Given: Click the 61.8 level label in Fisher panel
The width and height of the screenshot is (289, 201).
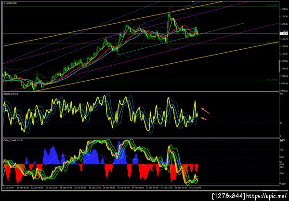Looking at the screenshot, I should 282,157.
